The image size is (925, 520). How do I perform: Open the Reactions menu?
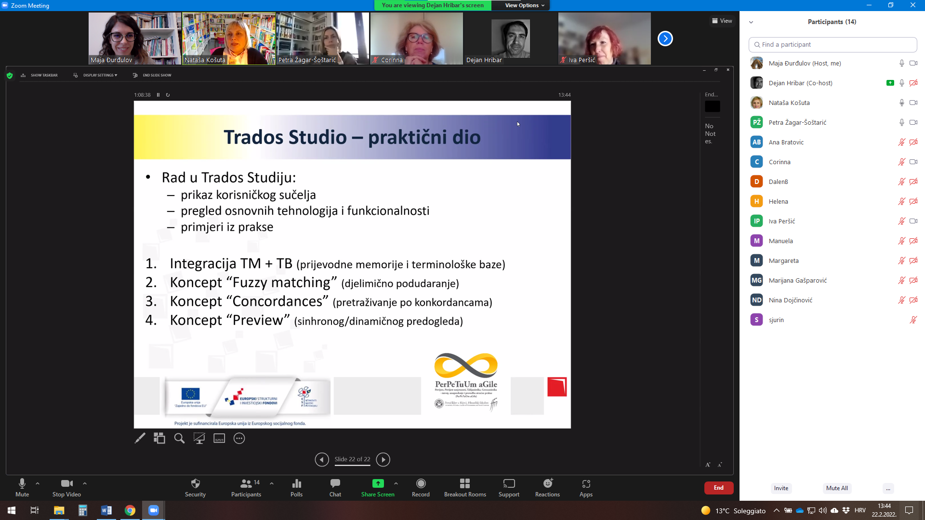click(x=547, y=487)
